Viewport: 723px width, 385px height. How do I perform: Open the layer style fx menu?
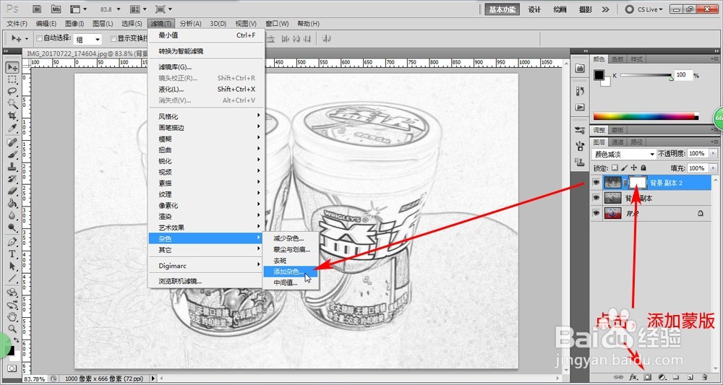(633, 377)
